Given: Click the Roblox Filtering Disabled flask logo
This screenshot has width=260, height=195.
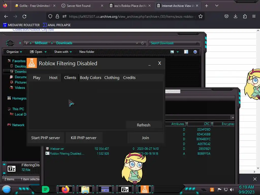Looking at the screenshot, I should [x=32, y=63].
